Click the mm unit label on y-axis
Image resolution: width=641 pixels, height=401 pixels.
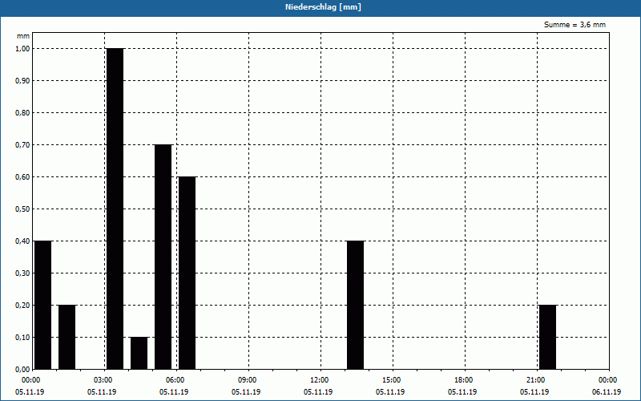pyautogui.click(x=23, y=36)
